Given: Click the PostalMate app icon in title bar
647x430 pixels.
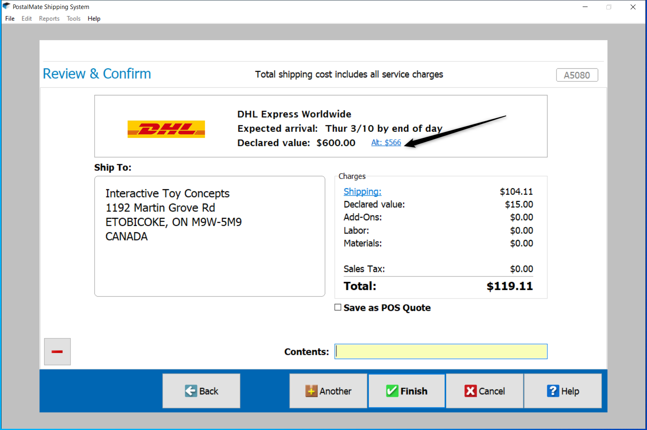Looking at the screenshot, I should click(6, 7).
